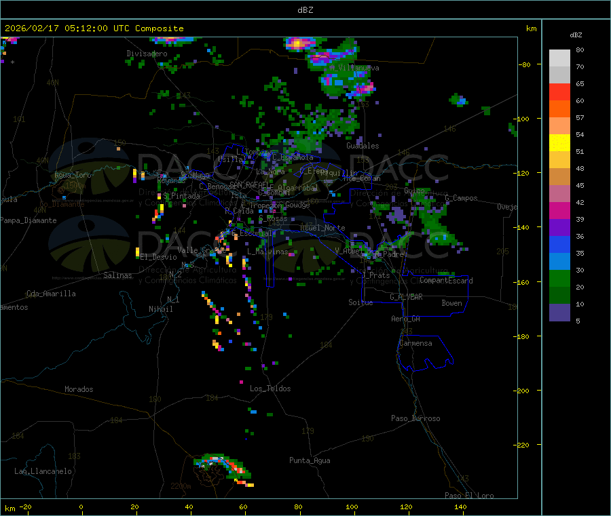Click the -160 tick on vertical axis
This screenshot has width=611, height=516.
pos(523,282)
